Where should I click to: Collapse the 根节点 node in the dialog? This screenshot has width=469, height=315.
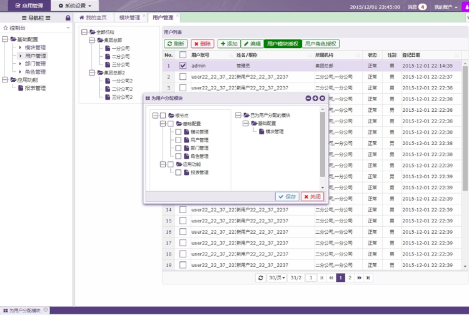[x=155, y=116]
